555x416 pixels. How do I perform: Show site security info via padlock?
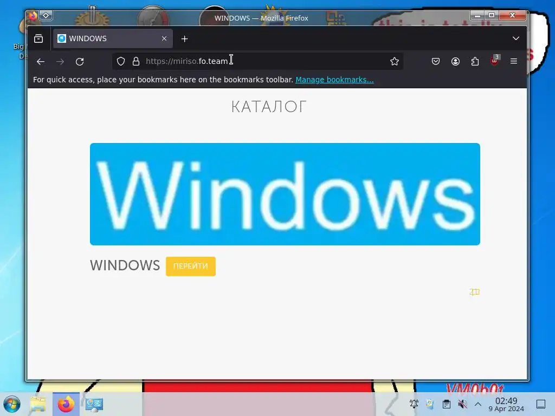click(136, 61)
